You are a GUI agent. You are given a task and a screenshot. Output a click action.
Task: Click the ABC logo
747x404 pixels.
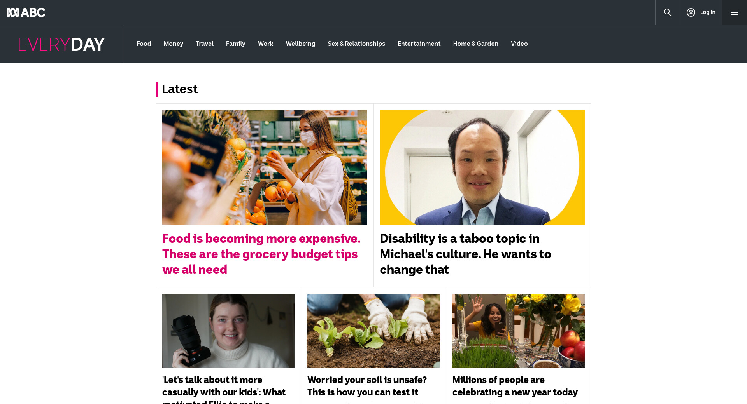(26, 12)
